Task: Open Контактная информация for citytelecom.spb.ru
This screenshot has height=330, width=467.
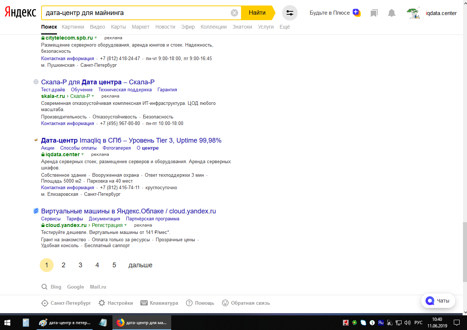Action: [68, 59]
